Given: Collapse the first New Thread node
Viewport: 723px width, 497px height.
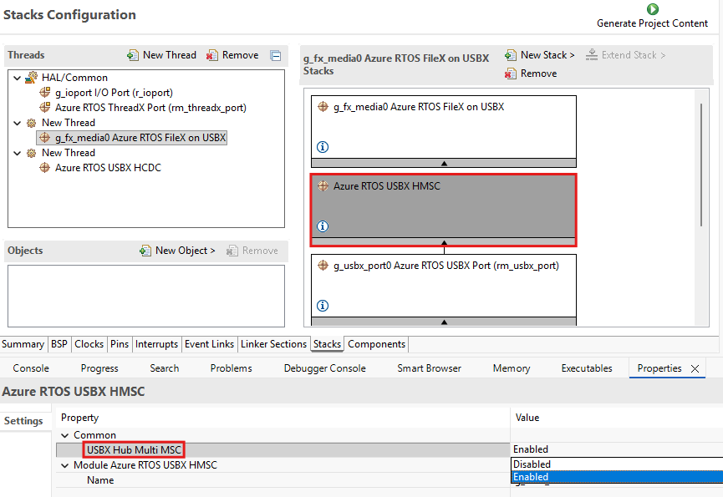Looking at the screenshot, I should pos(17,123).
